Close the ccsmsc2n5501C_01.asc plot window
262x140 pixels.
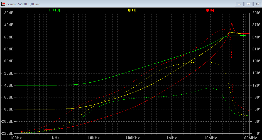[258, 4]
